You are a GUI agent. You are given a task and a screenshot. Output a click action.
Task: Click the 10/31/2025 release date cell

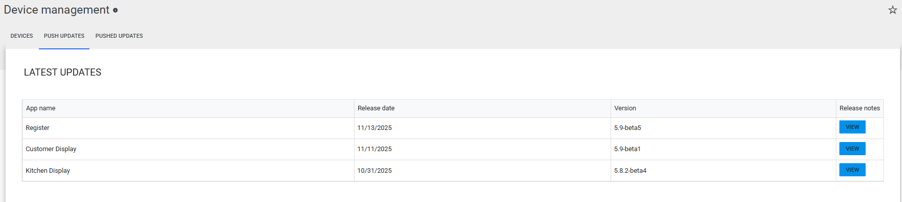(374, 171)
